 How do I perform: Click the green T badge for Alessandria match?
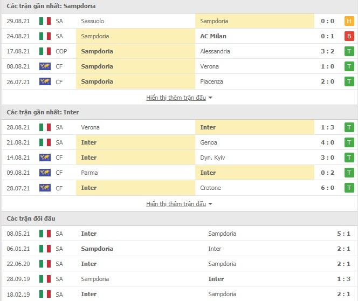[x=349, y=51]
